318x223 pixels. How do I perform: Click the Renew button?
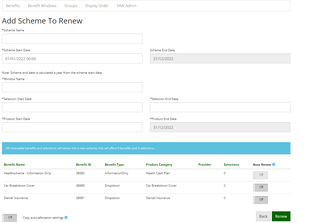[x=281, y=216]
